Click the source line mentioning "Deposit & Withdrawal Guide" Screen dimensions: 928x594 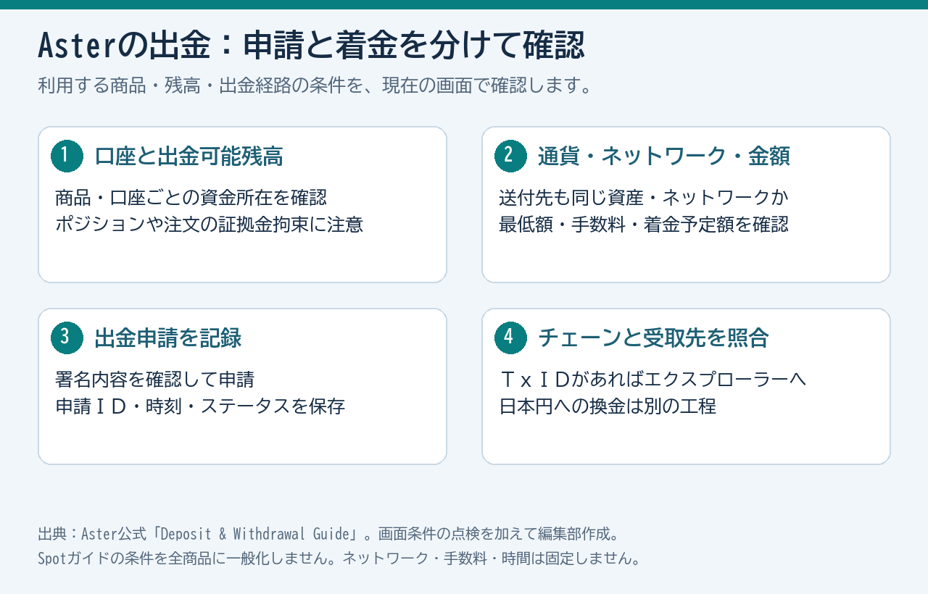328,534
